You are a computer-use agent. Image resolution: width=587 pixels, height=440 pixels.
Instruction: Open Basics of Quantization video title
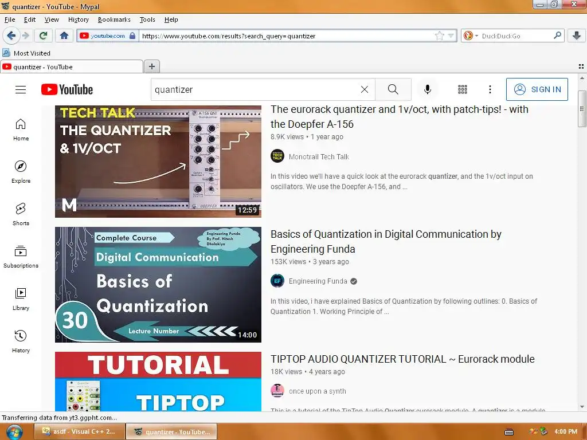386,241
